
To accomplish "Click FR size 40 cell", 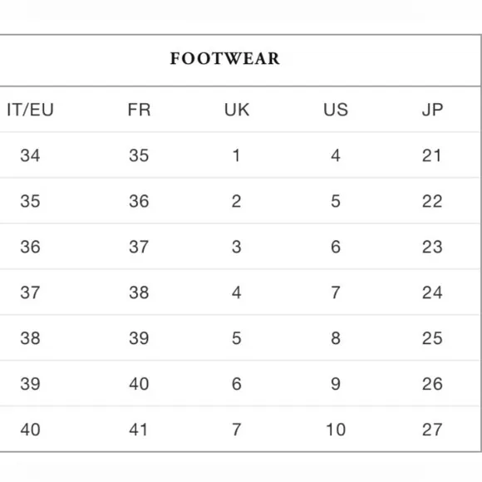I will [x=139, y=384].
